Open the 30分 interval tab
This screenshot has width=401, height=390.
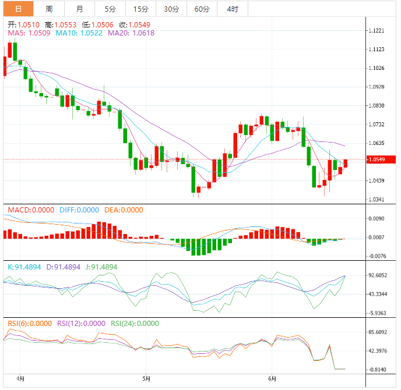171,9
